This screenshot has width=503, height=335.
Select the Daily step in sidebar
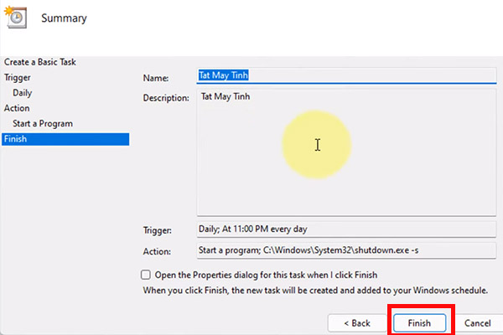pos(23,93)
